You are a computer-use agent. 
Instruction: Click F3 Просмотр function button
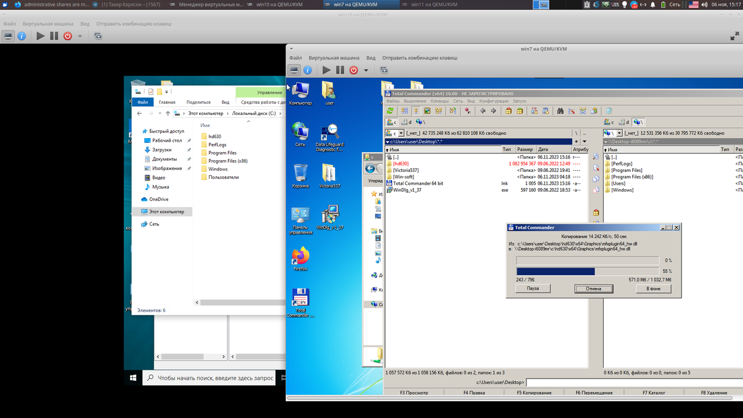[414, 393]
